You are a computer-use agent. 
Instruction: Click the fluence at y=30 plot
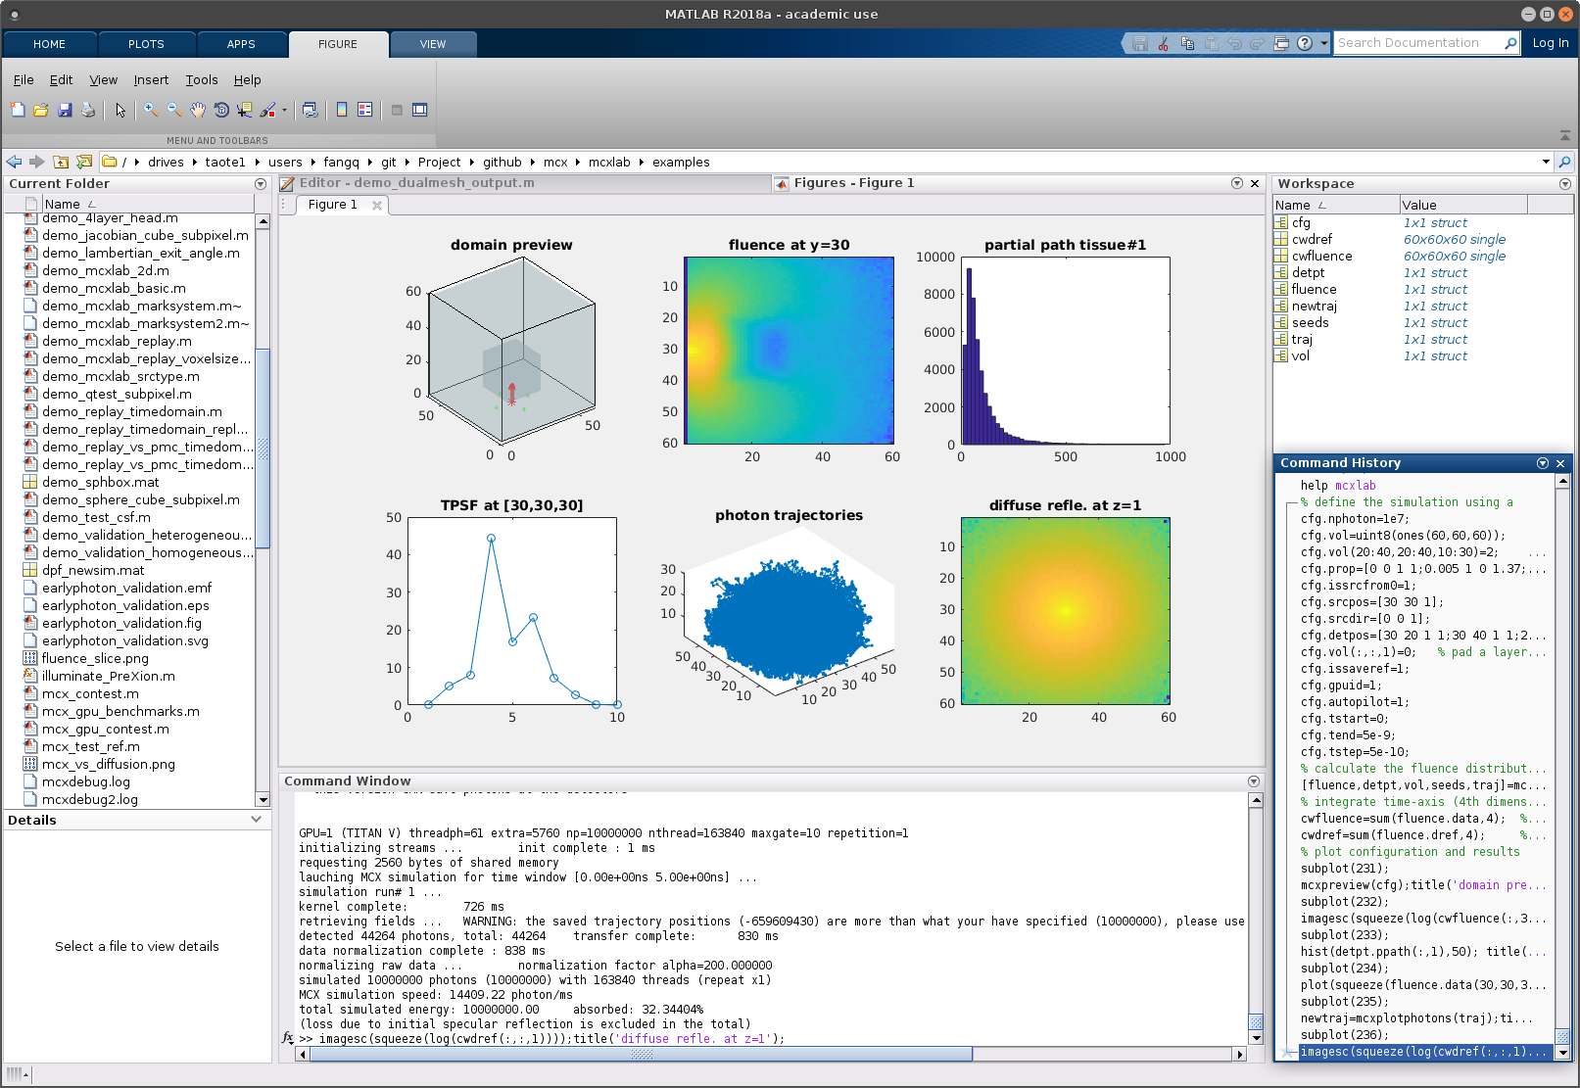[x=789, y=351]
